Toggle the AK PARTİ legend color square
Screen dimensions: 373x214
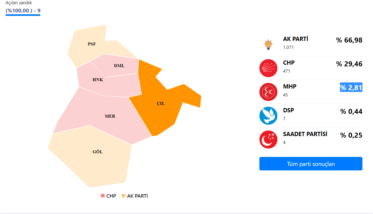(x=123, y=196)
